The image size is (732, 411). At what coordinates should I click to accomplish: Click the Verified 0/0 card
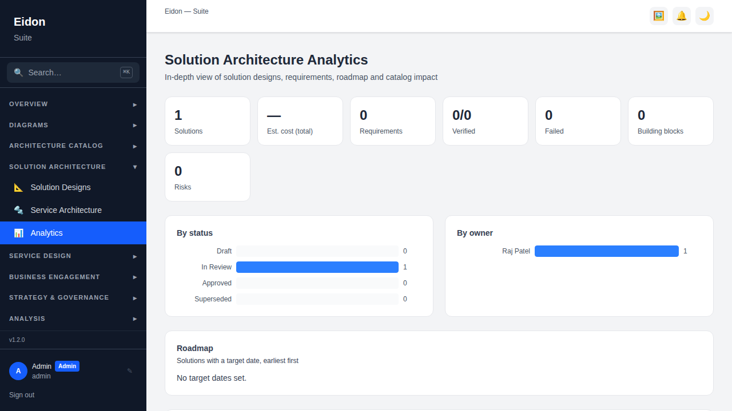(486, 121)
